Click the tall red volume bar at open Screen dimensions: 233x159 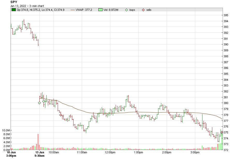[38, 142]
